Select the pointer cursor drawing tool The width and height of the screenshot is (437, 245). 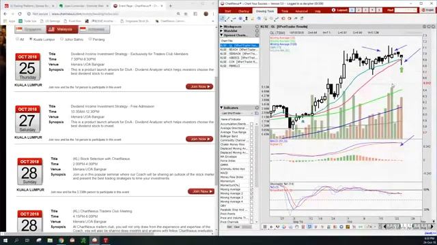[223, 18]
